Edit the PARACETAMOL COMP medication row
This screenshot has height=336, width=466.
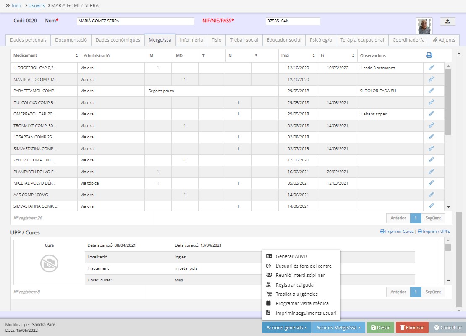431,91
